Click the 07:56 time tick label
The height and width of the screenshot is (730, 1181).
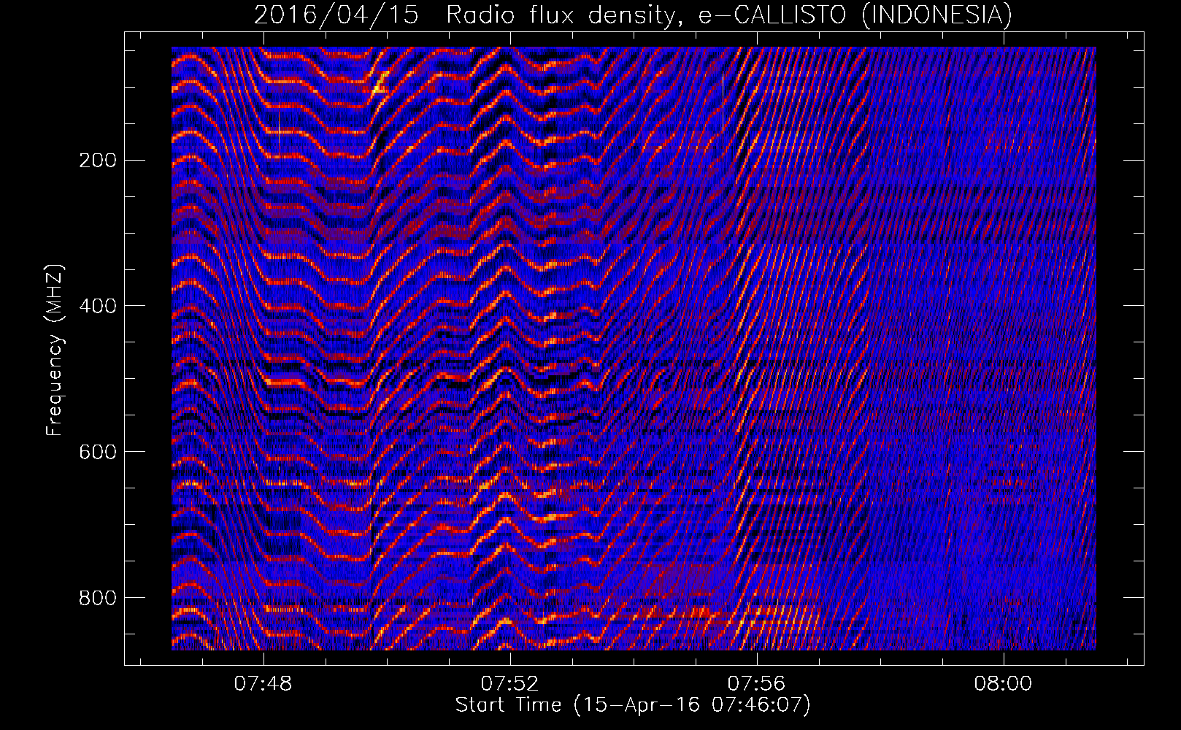tap(756, 683)
